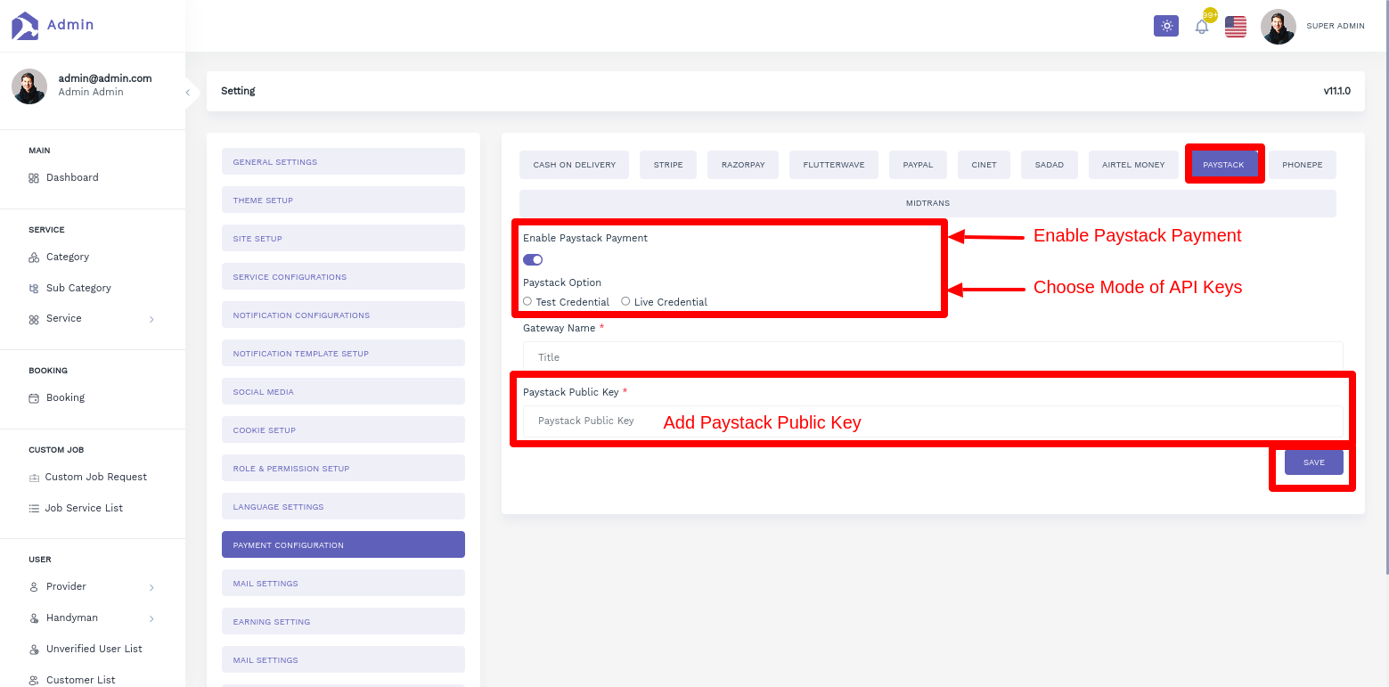The image size is (1389, 687).
Task: Switch to the PayPal payment tab
Action: [x=918, y=165]
